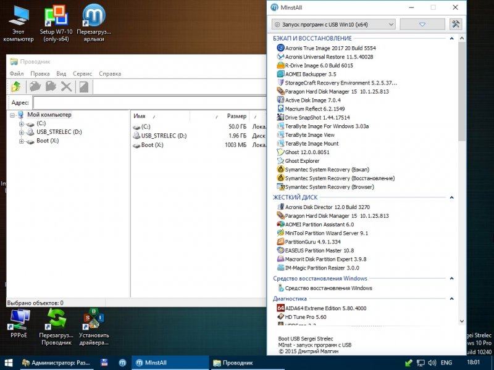Viewport: 494px width, 370px height.
Task: Select TeraByte Image Mount entry
Action: (308, 144)
